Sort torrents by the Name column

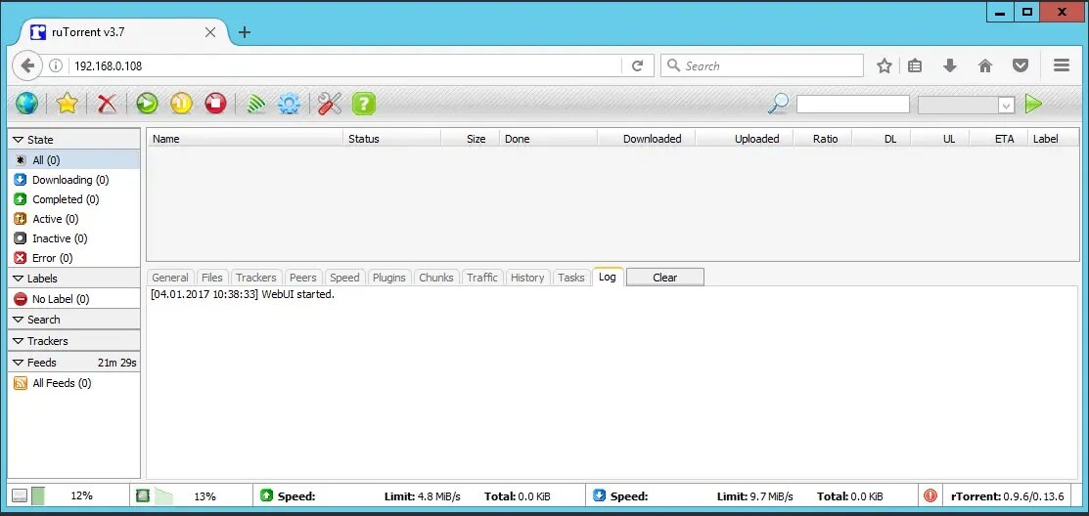(x=246, y=139)
